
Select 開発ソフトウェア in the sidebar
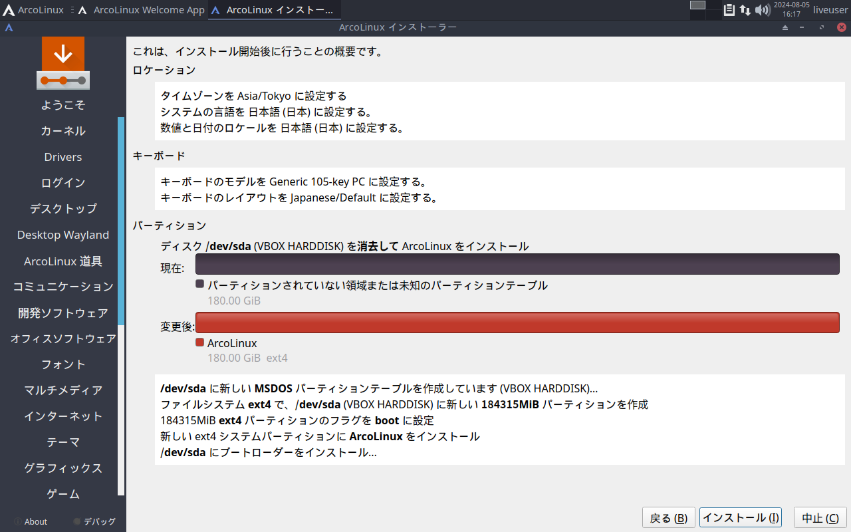(63, 313)
